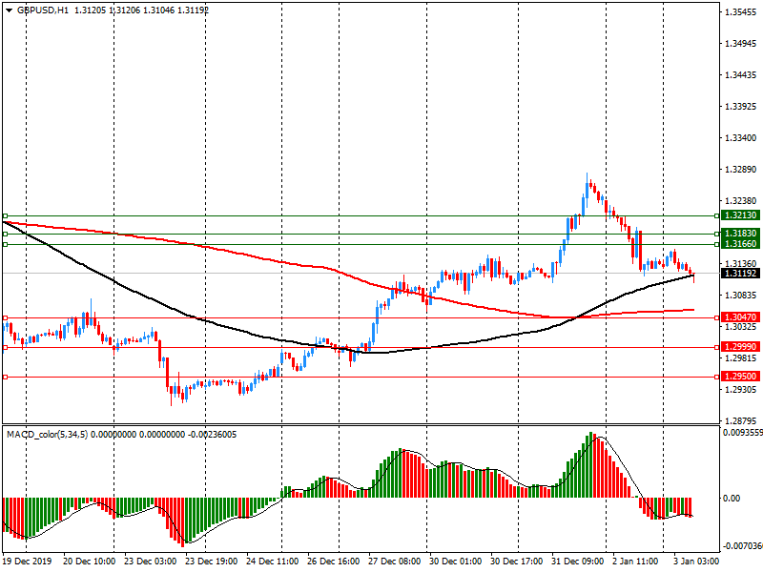The image size is (763, 572).
Task: Click the 1.29305 price scale value
Action: [741, 390]
